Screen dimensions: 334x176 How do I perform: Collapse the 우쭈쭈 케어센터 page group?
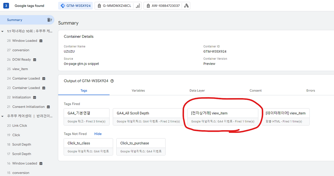(3, 116)
